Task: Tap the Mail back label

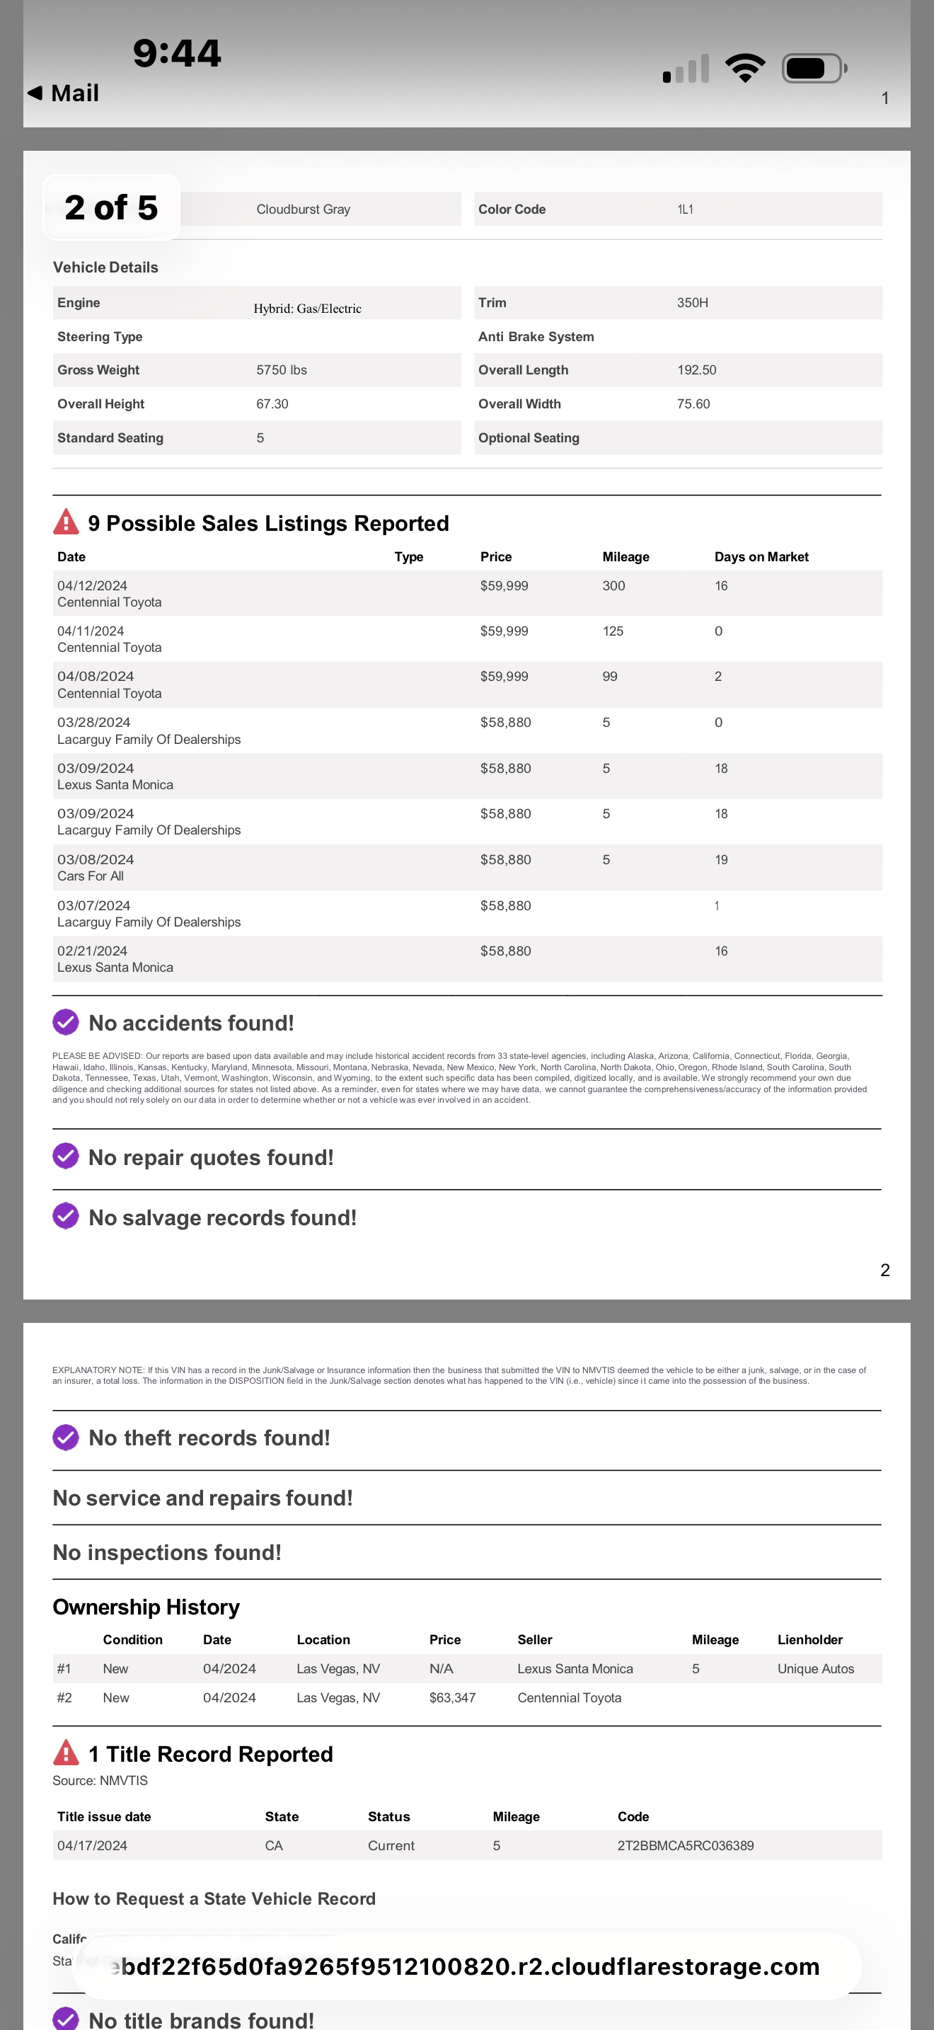Action: coord(75,93)
